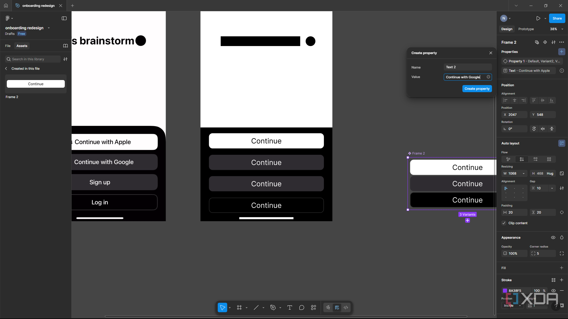Open the library book icon
The image size is (568, 319).
66,46
